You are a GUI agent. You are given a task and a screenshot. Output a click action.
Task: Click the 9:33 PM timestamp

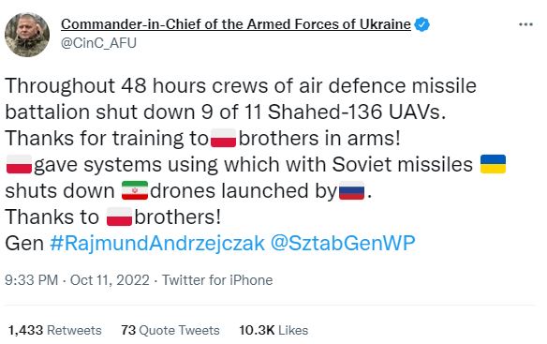pos(32,280)
